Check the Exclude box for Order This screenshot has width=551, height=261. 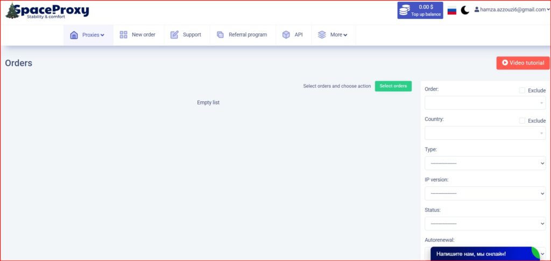click(x=522, y=90)
